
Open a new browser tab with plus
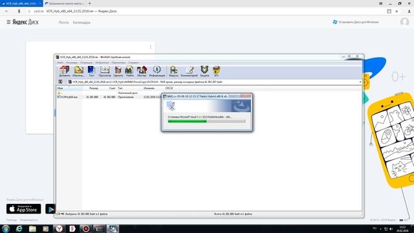(89, 3)
